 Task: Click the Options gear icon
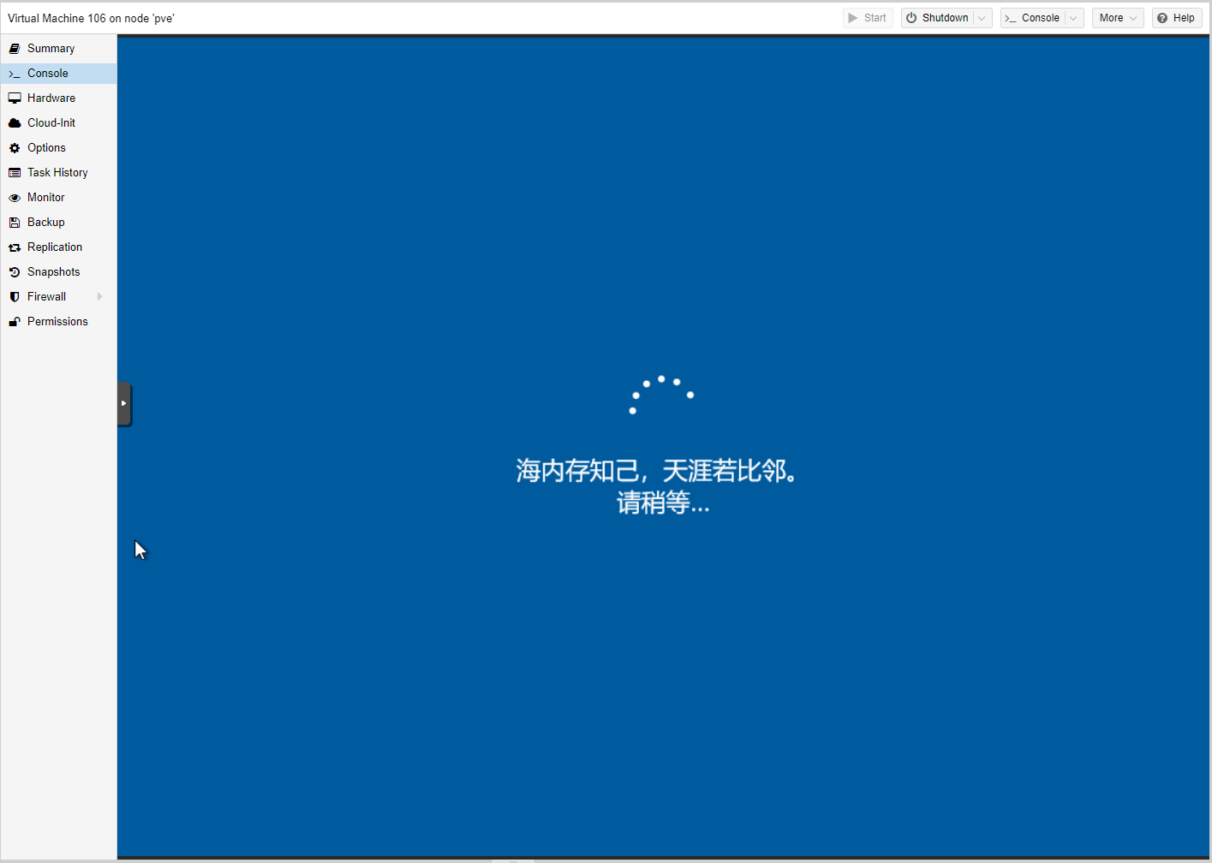[x=15, y=148]
